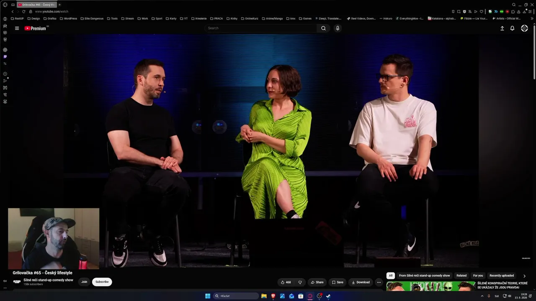
Task: Open the YouTube hamburger guide menu
Action: pos(17,28)
